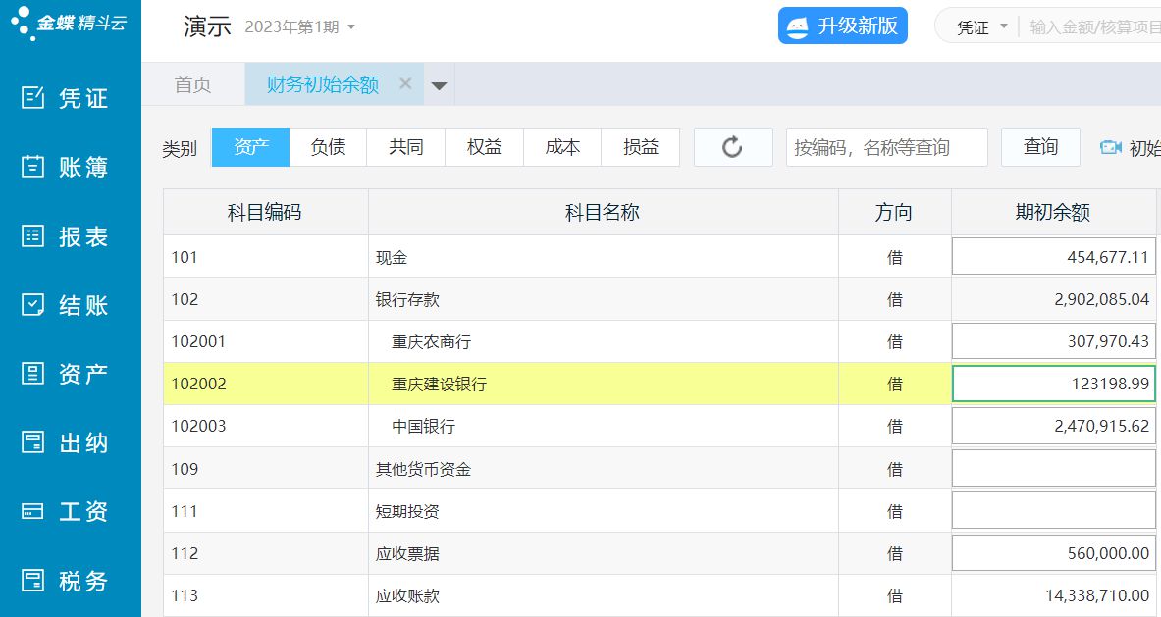
Task: Click the account name 现金
Action: 392,257
